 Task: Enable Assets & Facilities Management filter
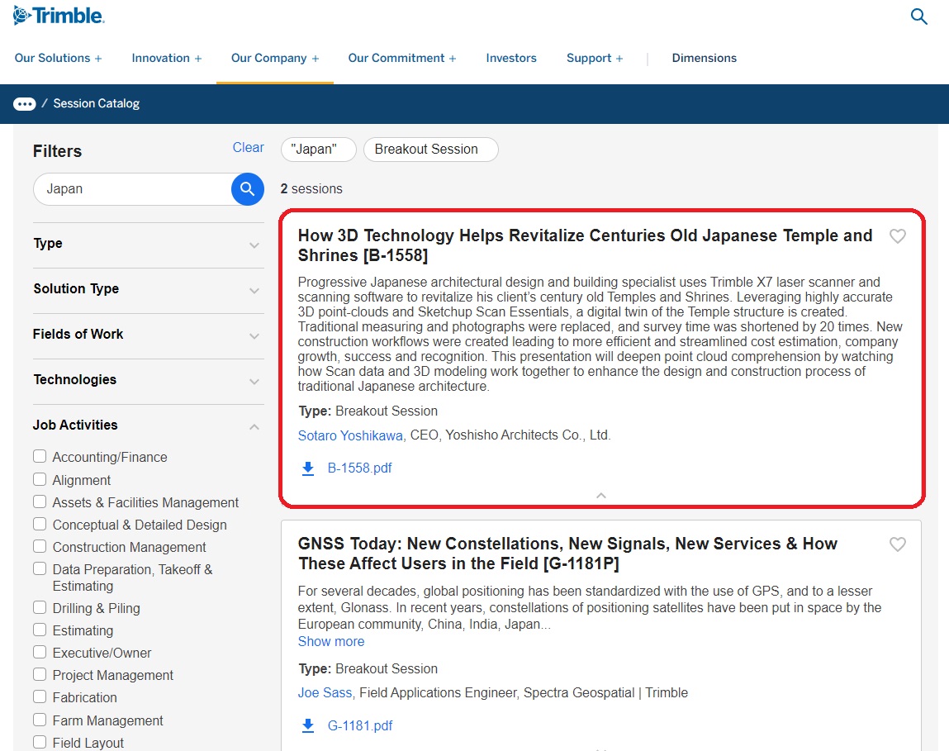coord(40,502)
